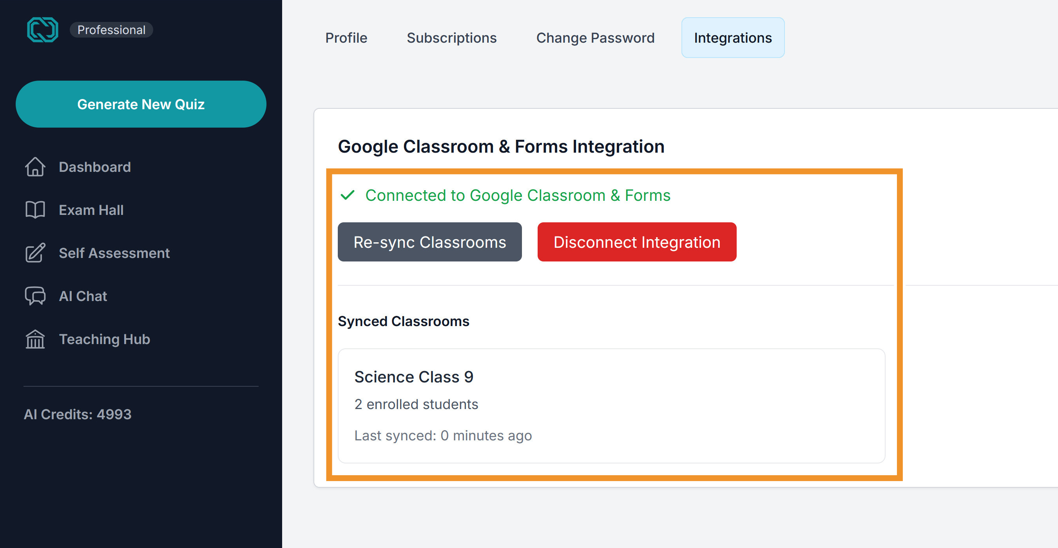Viewport: 1058px width, 548px height.
Task: Open the Profile tab
Action: click(x=346, y=38)
